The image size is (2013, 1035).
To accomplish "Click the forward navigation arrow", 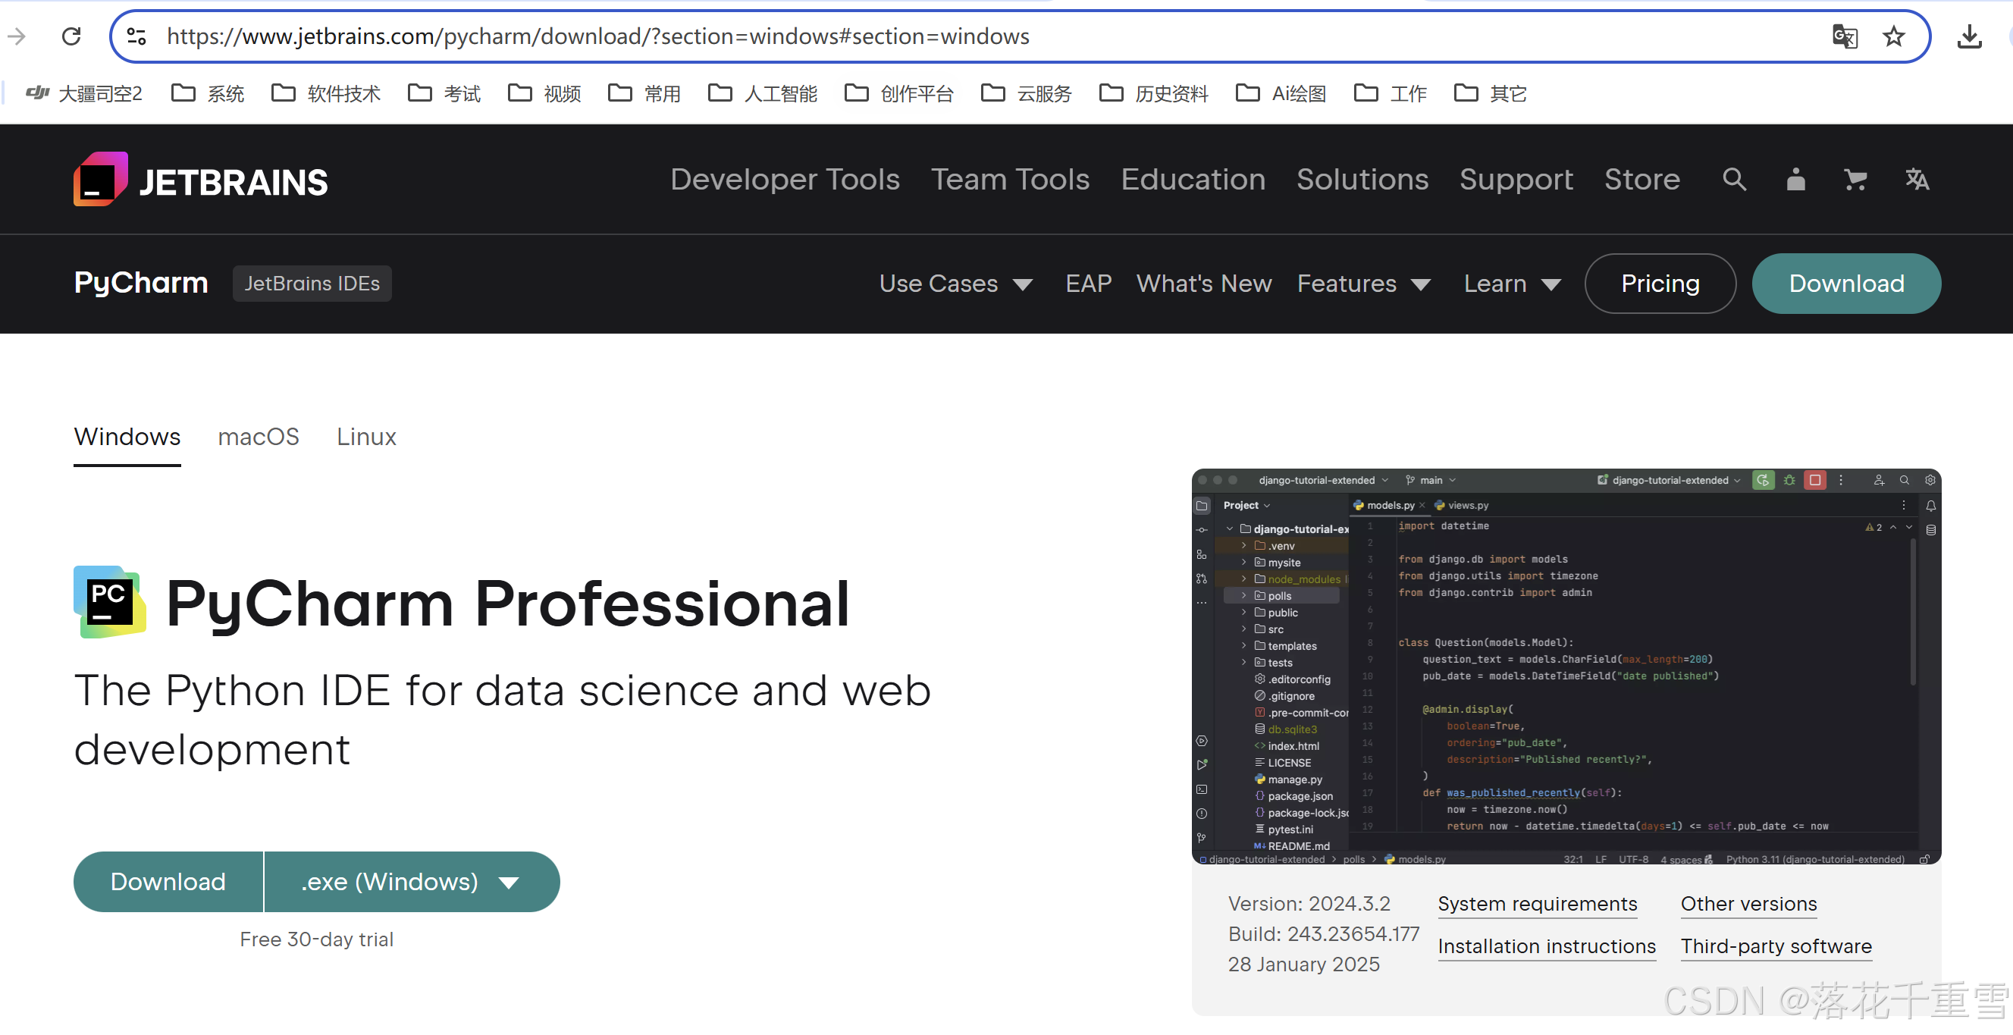I will (x=17, y=36).
